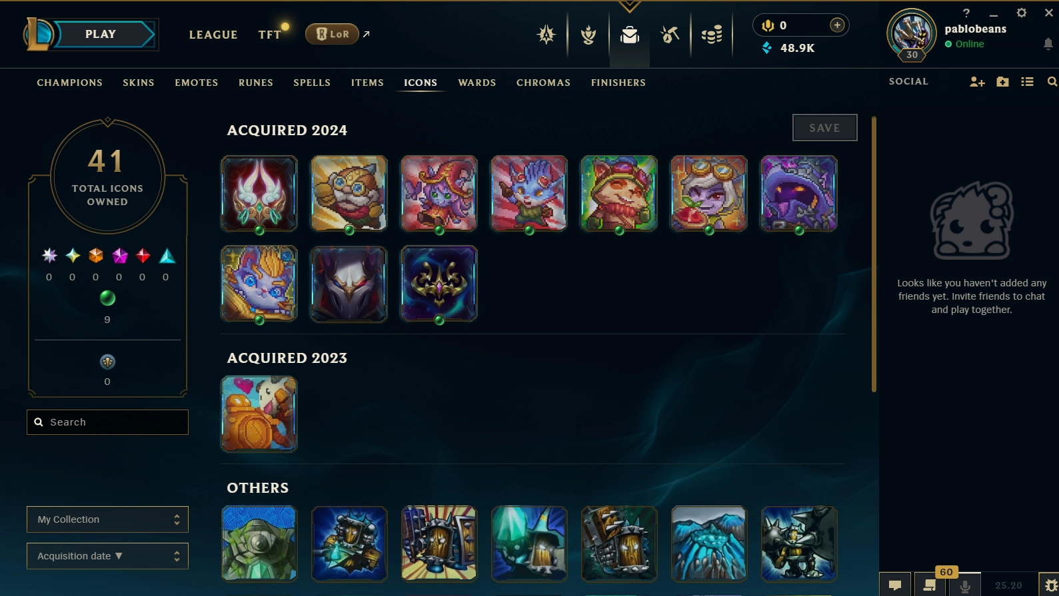Click the SAVE button
Viewport: 1059px width, 596px height.
pos(824,128)
